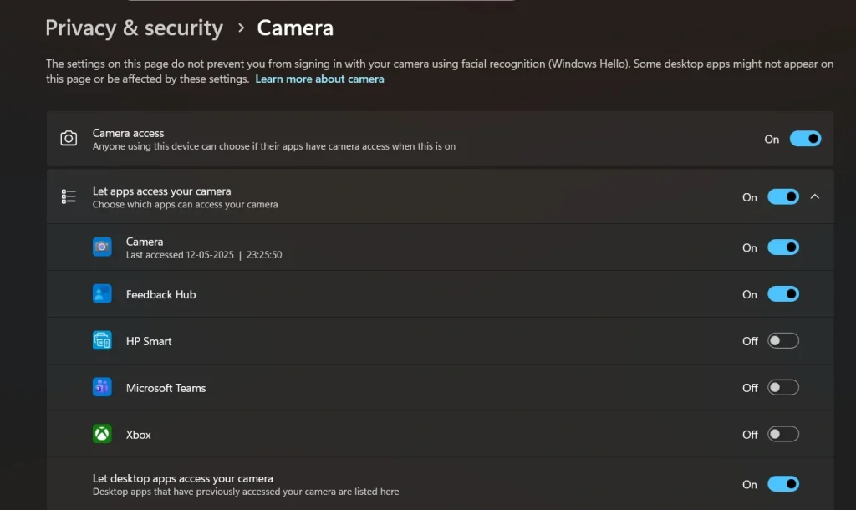Disable camera access for the Camera app

point(783,247)
